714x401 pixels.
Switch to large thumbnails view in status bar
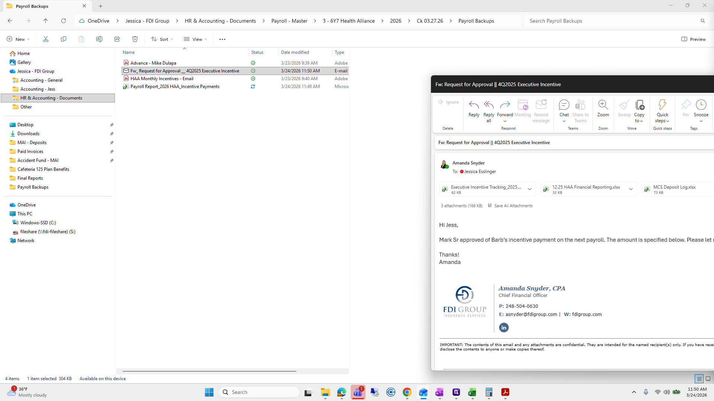pos(708,379)
